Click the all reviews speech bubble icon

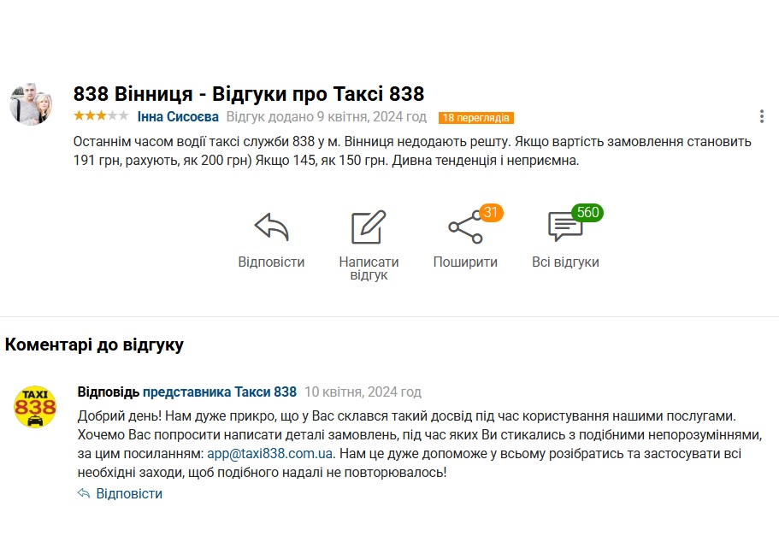(564, 227)
